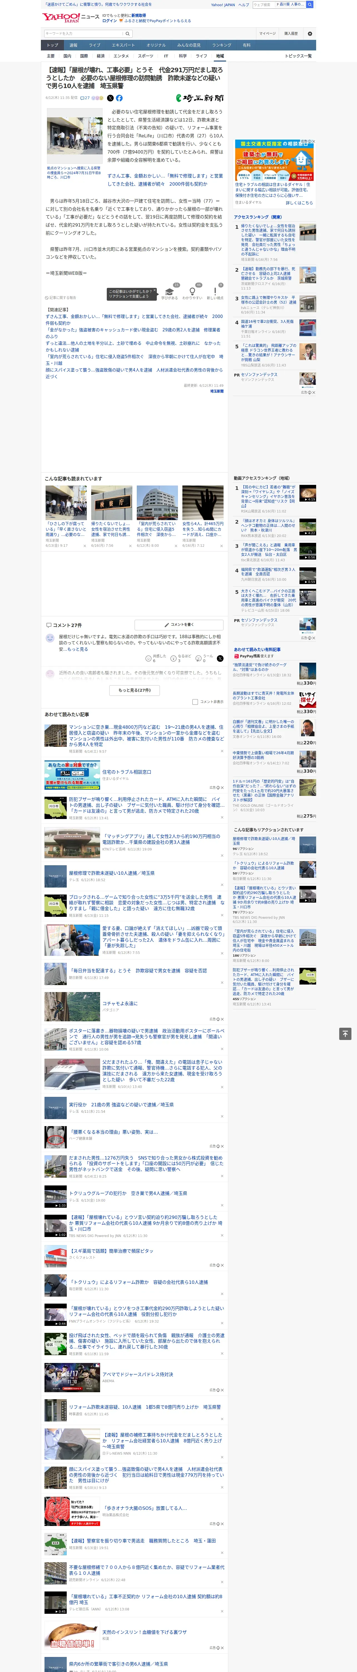Open the 経済 category tab
357x1672 pixels.
click(100, 56)
